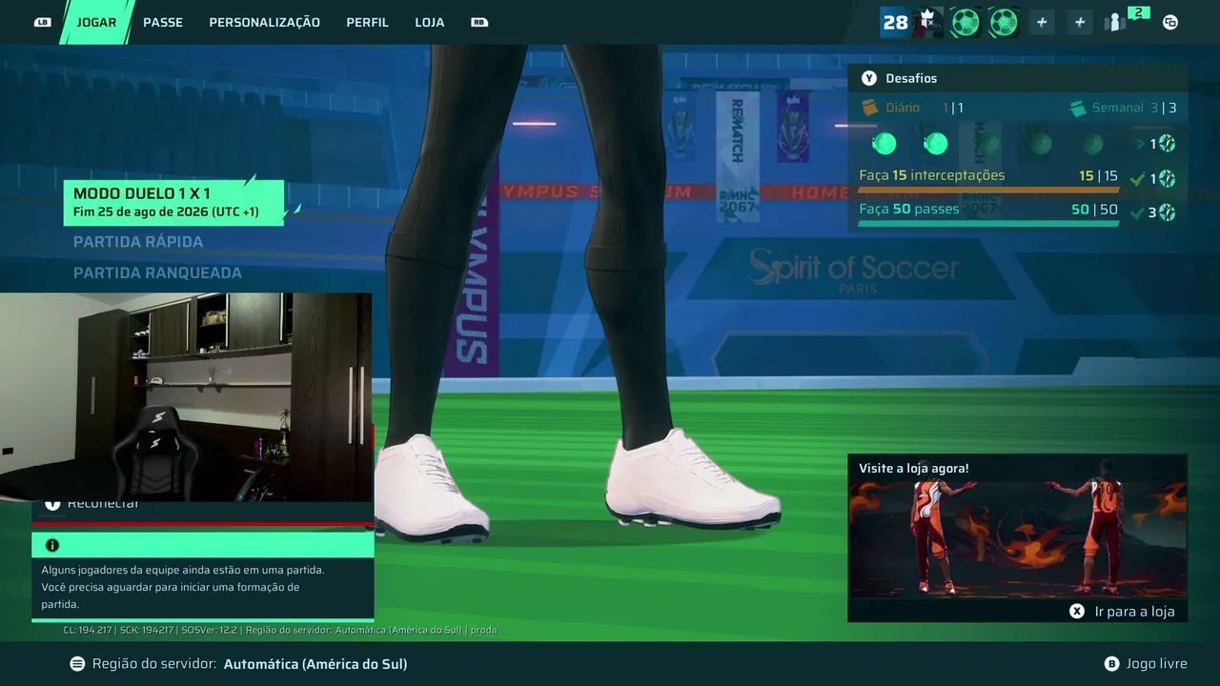Click the Semanal challenge box icon
The height and width of the screenshot is (686, 1220).
coord(1078,109)
